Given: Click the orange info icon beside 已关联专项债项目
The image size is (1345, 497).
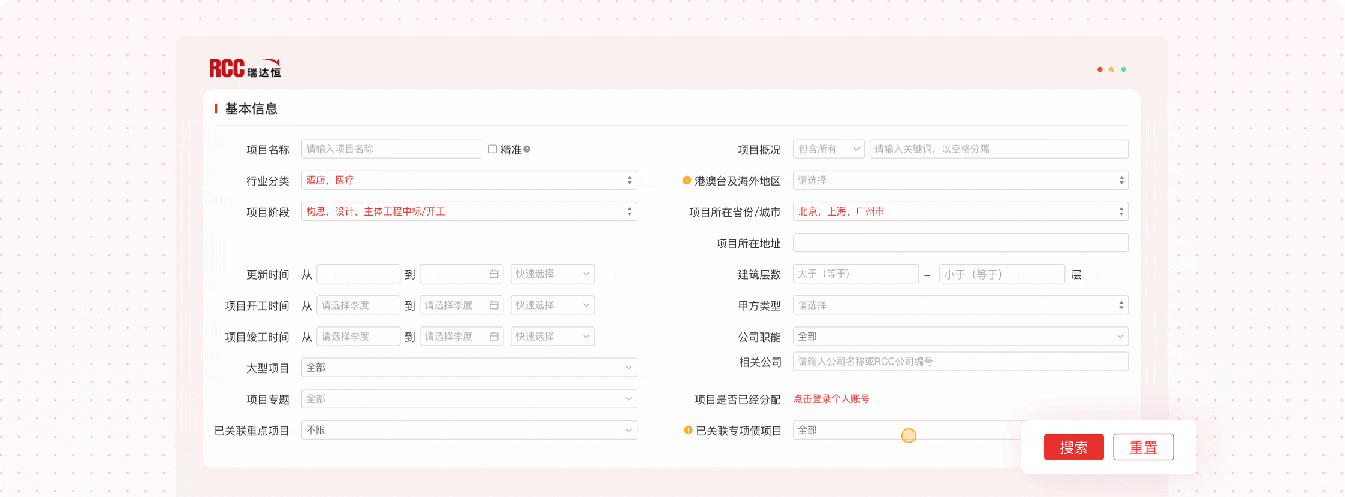Looking at the screenshot, I should (x=688, y=430).
